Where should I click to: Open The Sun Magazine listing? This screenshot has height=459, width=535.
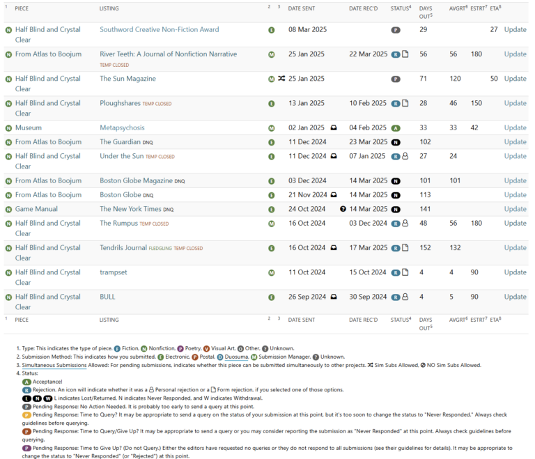pyautogui.click(x=127, y=79)
